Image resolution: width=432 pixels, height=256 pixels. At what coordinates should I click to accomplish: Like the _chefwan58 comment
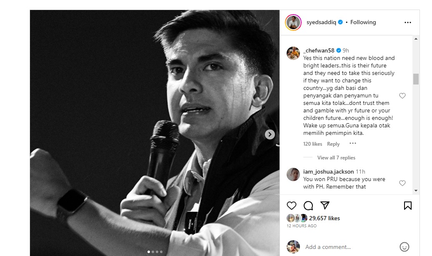(402, 96)
